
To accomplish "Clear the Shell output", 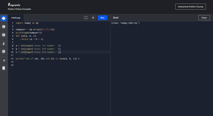I will click(x=204, y=18).
